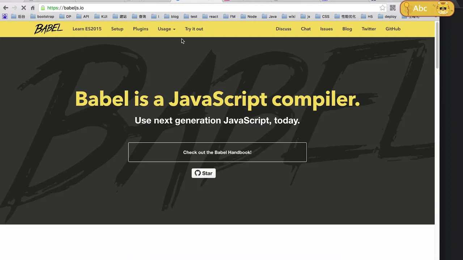463x260 pixels.
Task: Open the GitHub navbar link
Action: coord(393,29)
